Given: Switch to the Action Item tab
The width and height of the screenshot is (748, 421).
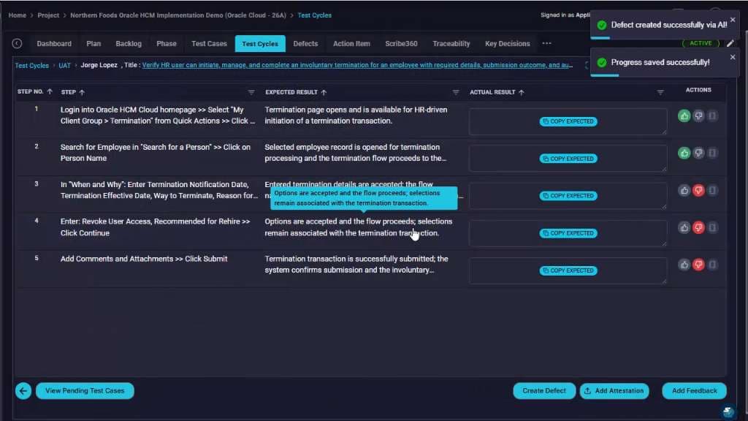Looking at the screenshot, I should coord(351,43).
